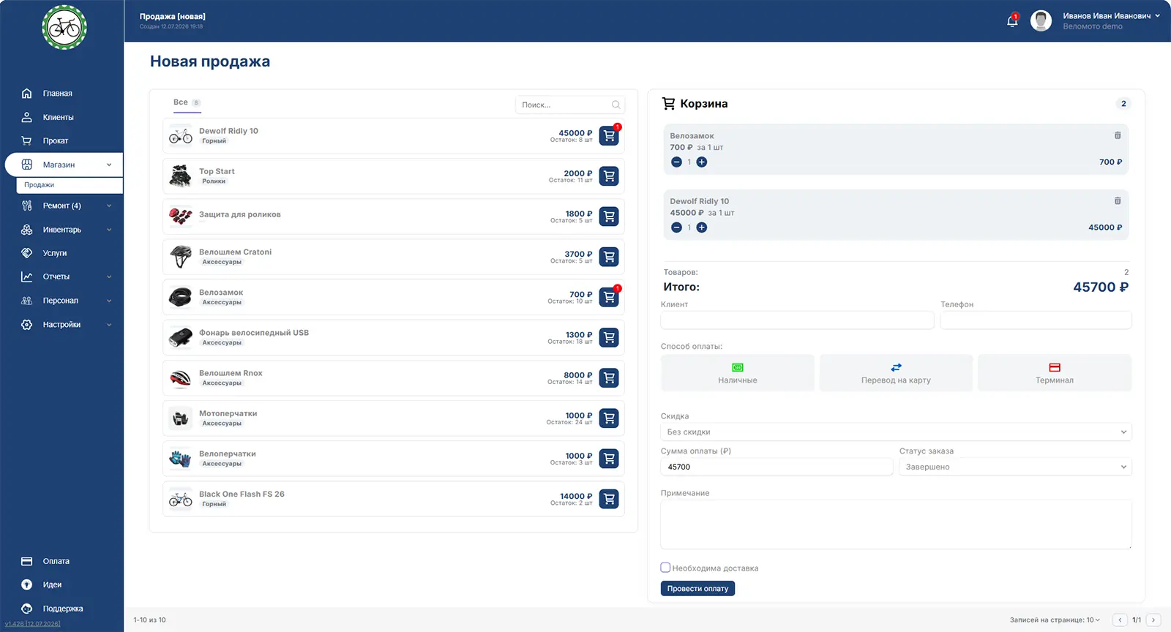Delete Велозамок from the cart

point(1118,135)
